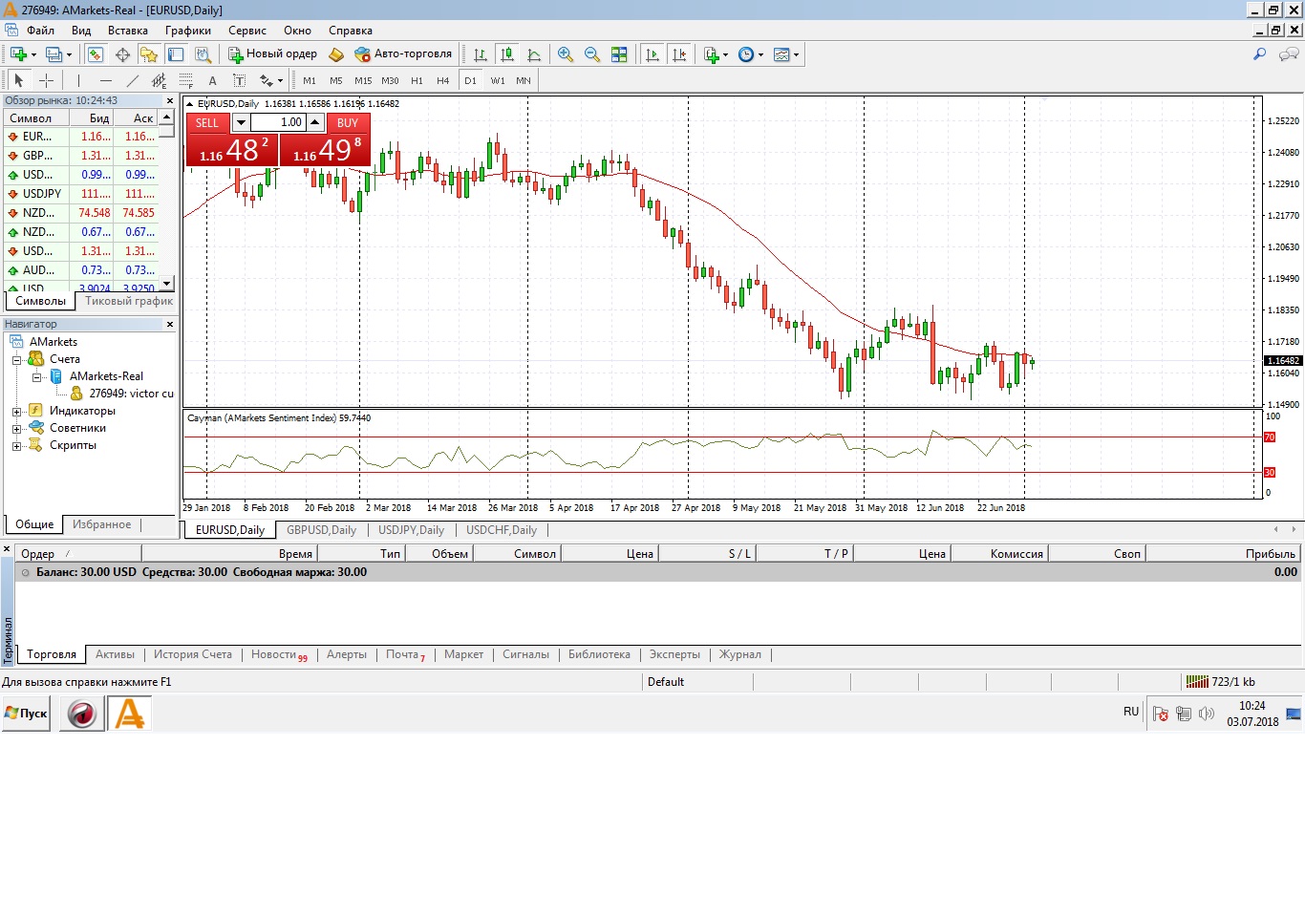Select the Crosshair tool
1305x917 pixels.
[x=46, y=81]
